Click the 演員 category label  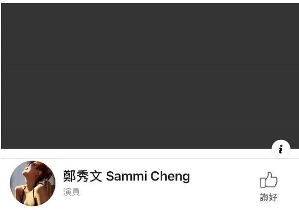click(72, 192)
